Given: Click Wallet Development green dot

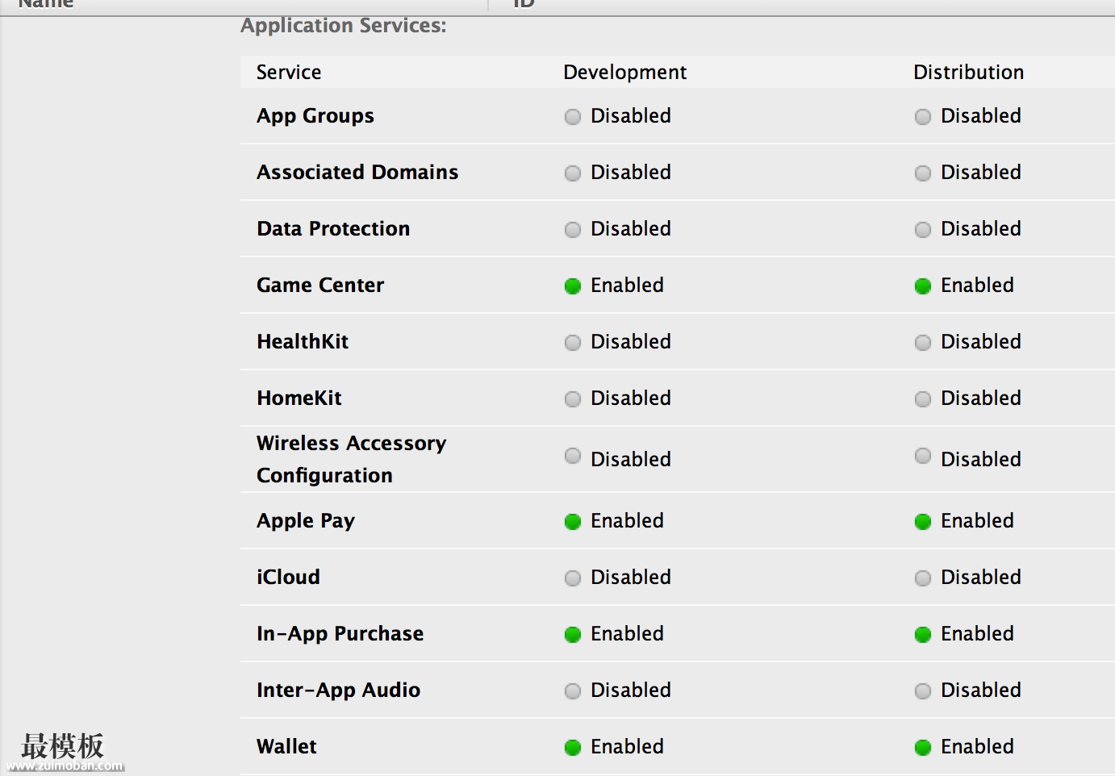Looking at the screenshot, I should pyautogui.click(x=573, y=748).
